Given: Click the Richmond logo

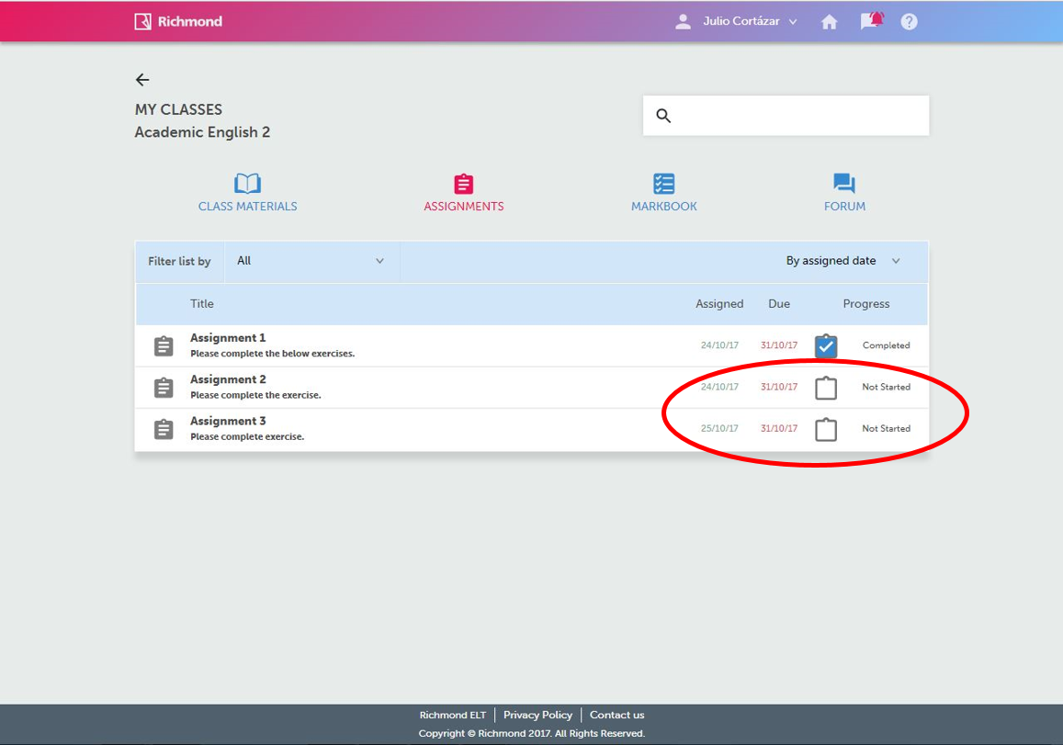Looking at the screenshot, I should (x=178, y=21).
